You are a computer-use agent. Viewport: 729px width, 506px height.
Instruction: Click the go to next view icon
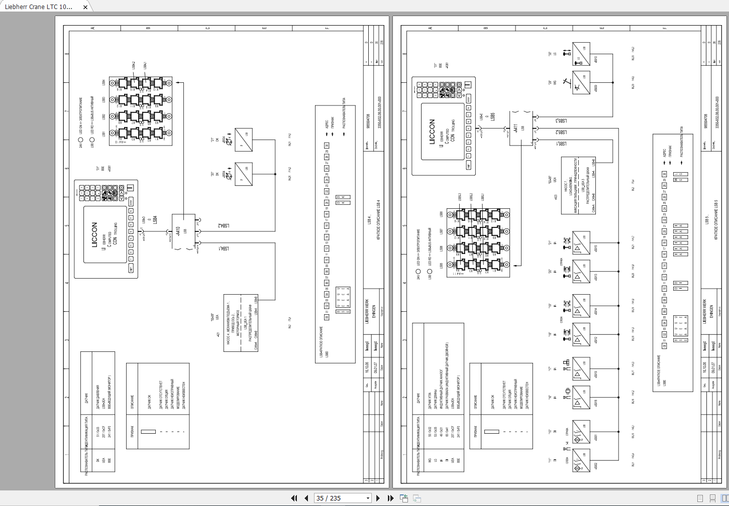click(416, 498)
